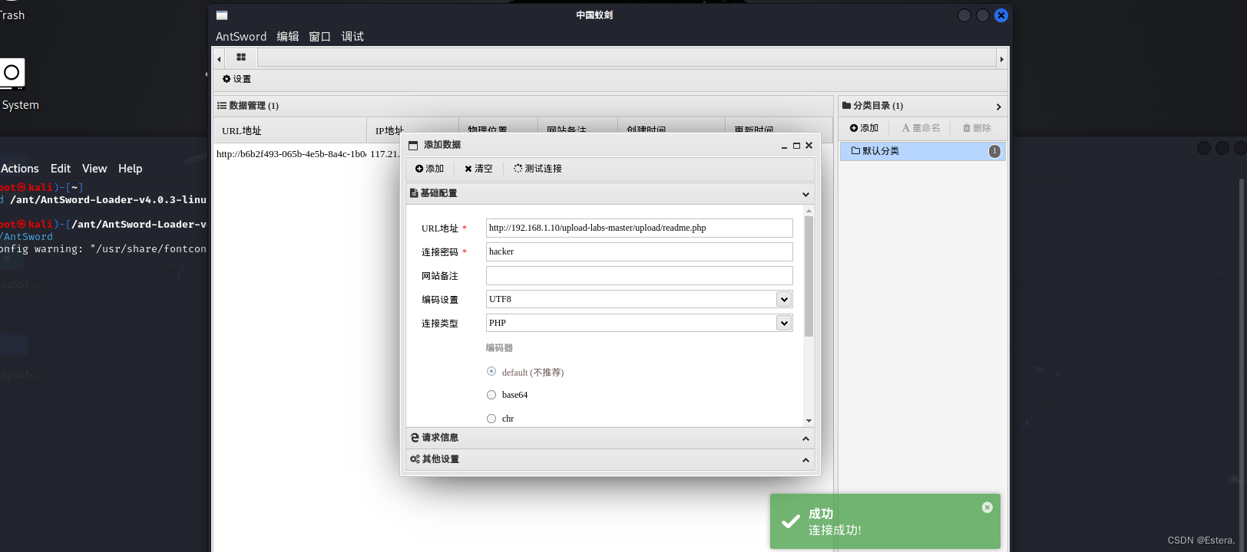Click 清空 to clear the form
Screen dimensions: 1247x552
(x=478, y=169)
